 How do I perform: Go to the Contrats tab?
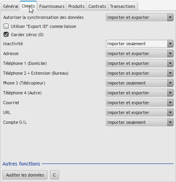click(x=97, y=6)
